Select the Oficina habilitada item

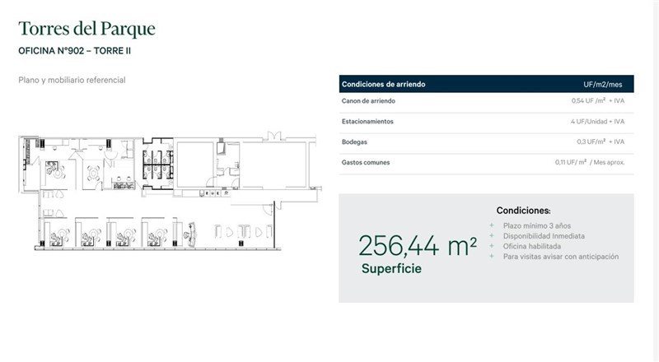click(x=532, y=246)
